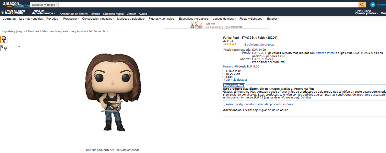Open the Ayuda page
This screenshot has height=153, width=386.
143,14
